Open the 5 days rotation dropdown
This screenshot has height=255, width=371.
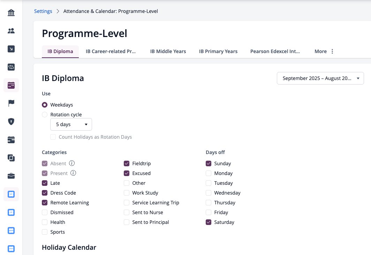[71, 124]
